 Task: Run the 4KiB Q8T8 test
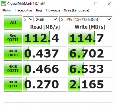point(13,54)
